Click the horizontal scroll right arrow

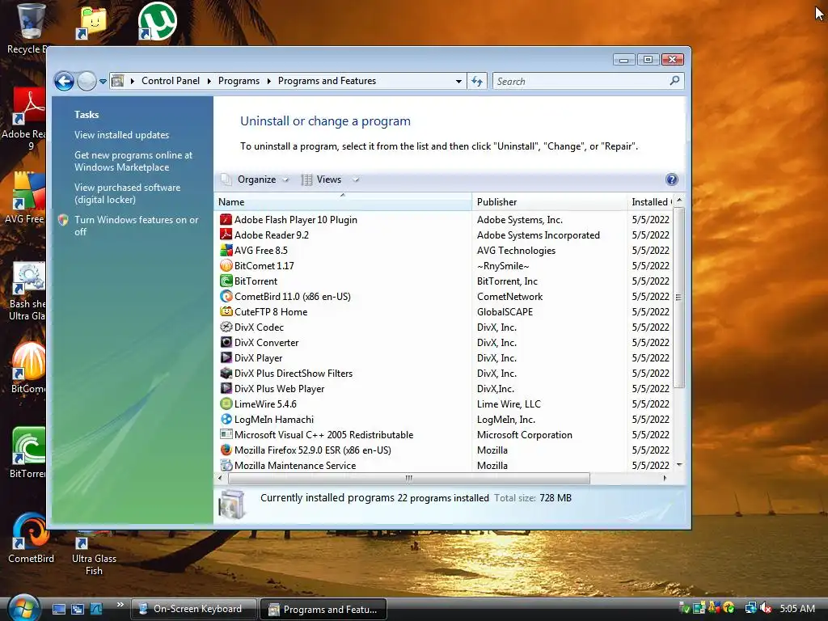[x=665, y=479]
